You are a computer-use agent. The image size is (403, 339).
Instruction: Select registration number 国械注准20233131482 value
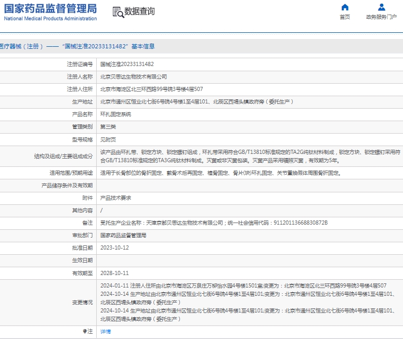pyautogui.click(x=127, y=64)
